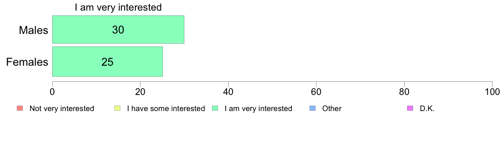Select the Females bar showing 25
Screen dimensions: 504x156
pyautogui.click(x=107, y=61)
